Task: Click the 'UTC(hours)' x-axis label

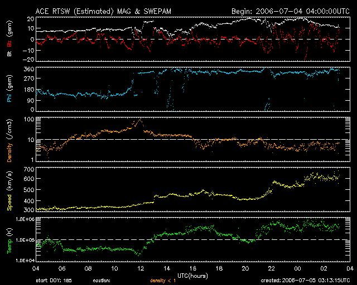Action: coord(192,276)
